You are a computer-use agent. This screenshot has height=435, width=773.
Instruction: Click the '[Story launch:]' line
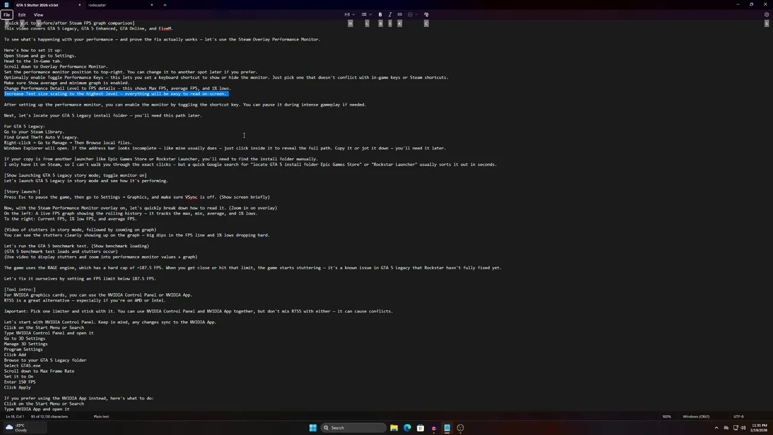tap(22, 192)
